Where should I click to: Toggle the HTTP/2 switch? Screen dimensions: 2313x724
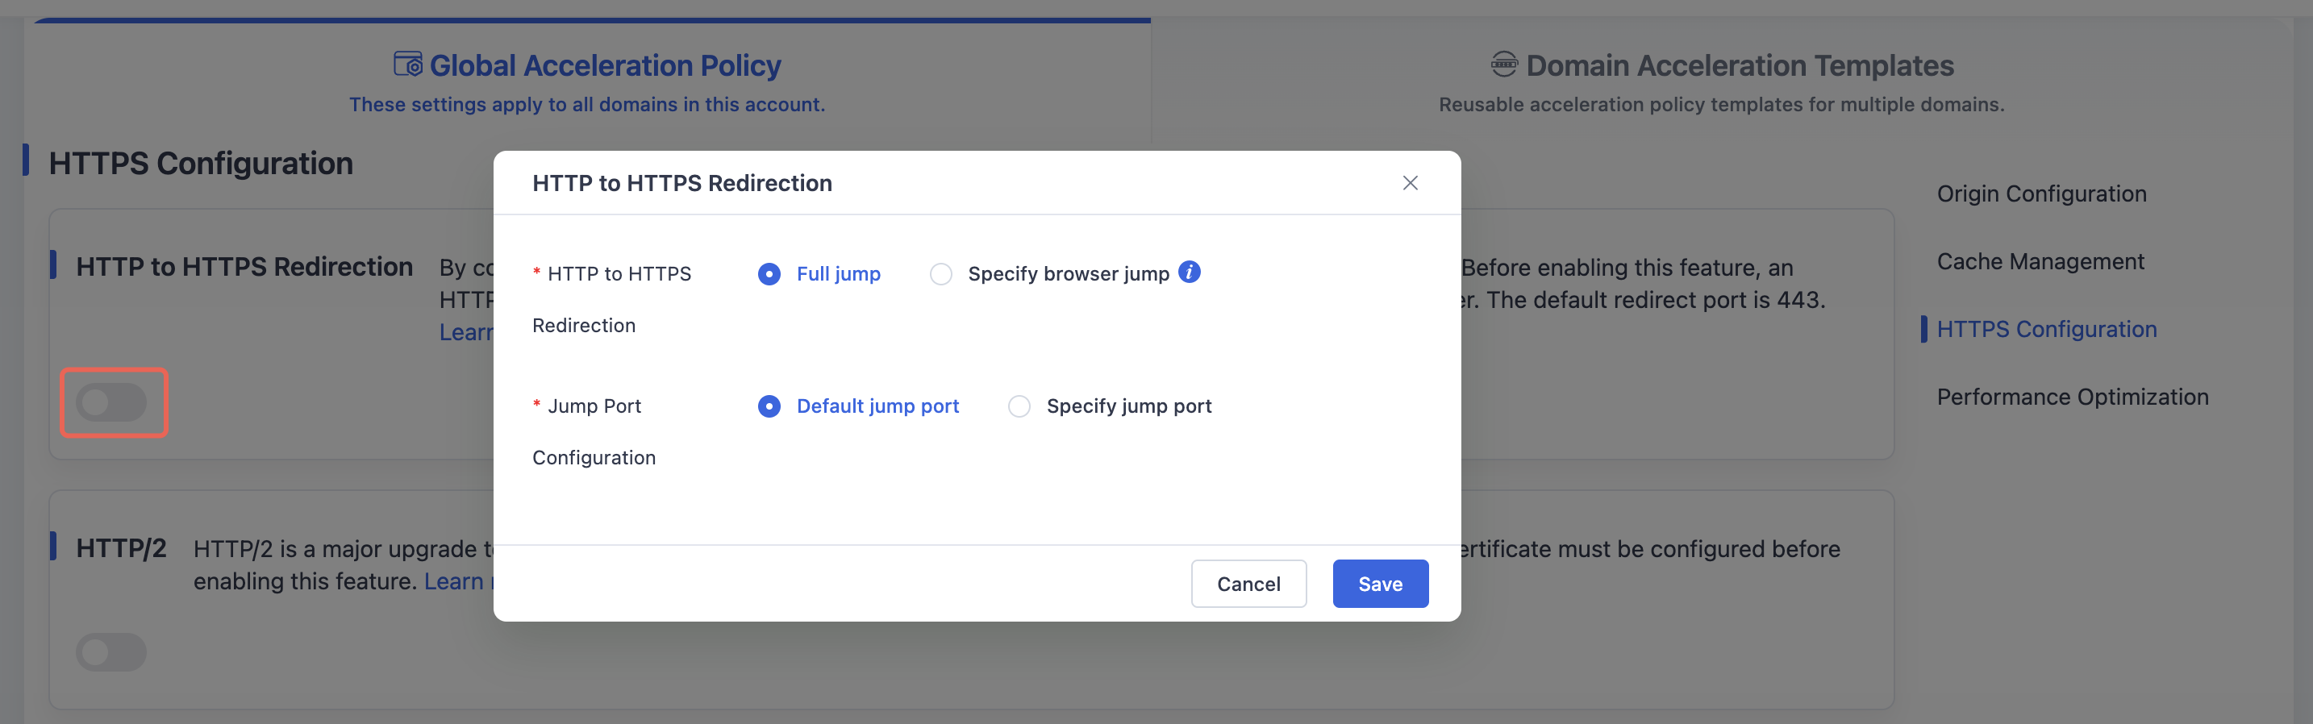[111, 652]
